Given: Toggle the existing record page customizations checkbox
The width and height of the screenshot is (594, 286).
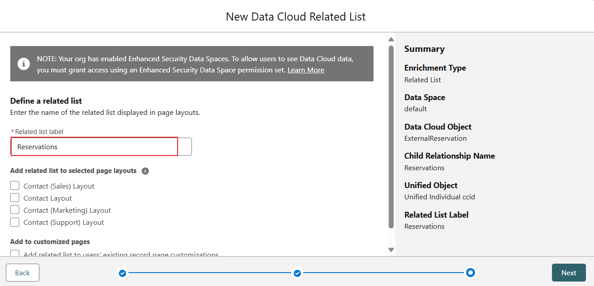Looking at the screenshot, I should pyautogui.click(x=15, y=254).
